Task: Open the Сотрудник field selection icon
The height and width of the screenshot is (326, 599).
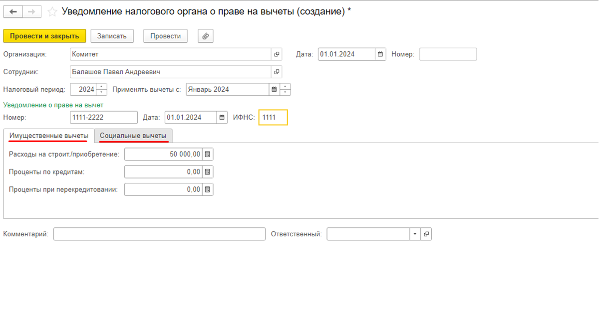Action: point(277,72)
